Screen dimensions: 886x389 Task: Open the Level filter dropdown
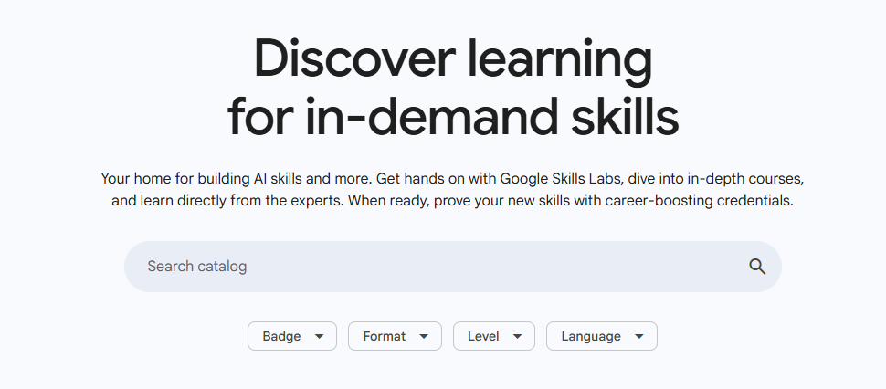[x=493, y=336]
